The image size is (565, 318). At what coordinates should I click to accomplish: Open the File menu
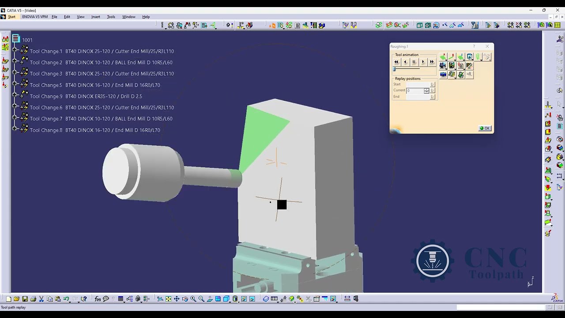[54, 17]
